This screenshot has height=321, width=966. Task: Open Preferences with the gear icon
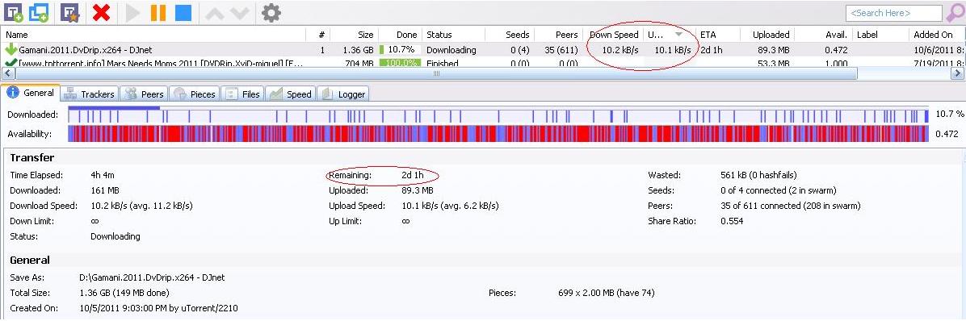271,12
